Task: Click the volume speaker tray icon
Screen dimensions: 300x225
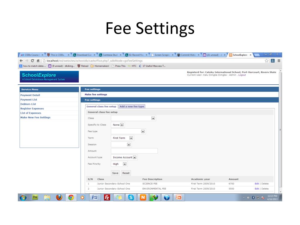Action: point(248,198)
